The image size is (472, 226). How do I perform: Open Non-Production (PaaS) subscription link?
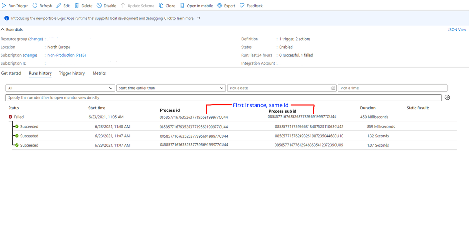pos(67,55)
